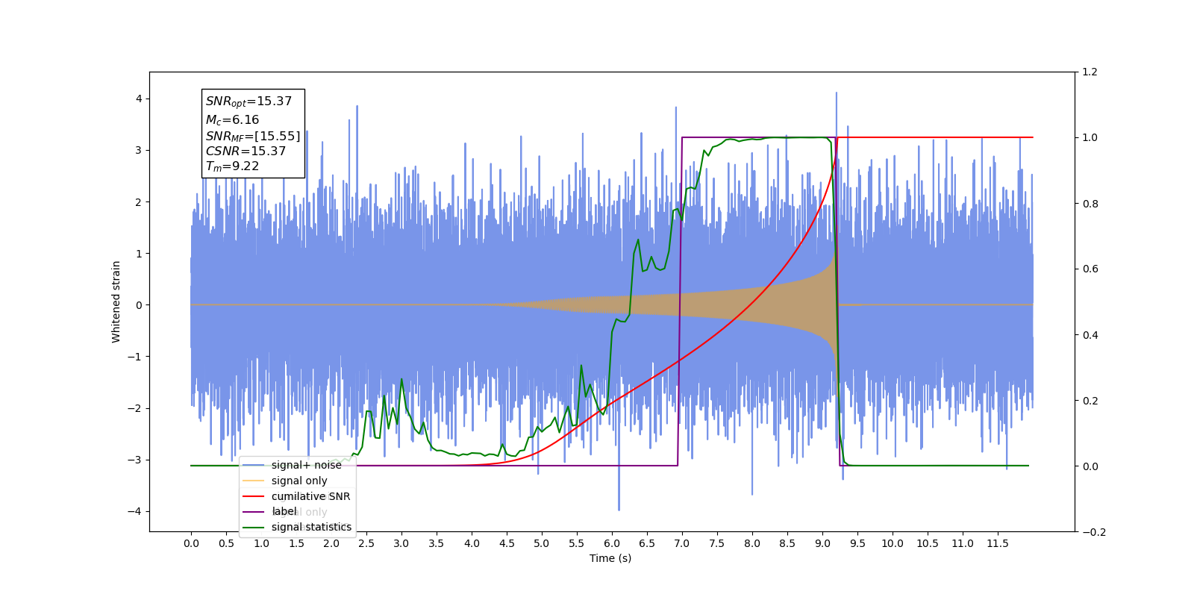
Task: Click the 10.0 x-axis tick label
Action: point(893,543)
